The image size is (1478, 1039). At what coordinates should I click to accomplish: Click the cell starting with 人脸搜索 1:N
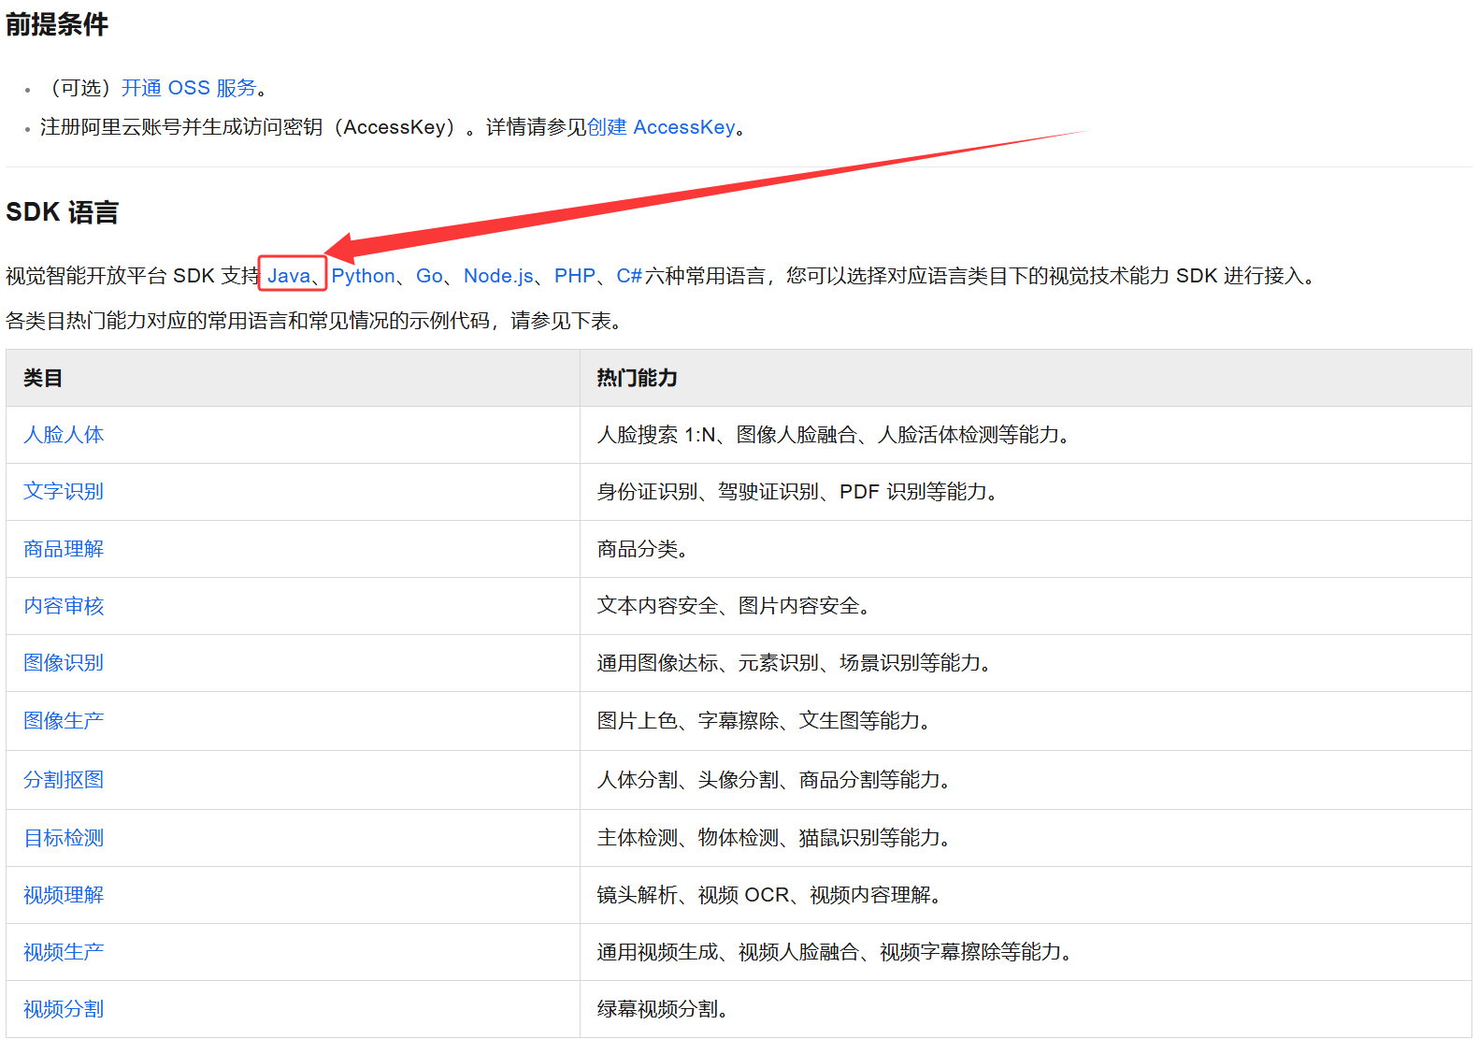pos(1026,435)
